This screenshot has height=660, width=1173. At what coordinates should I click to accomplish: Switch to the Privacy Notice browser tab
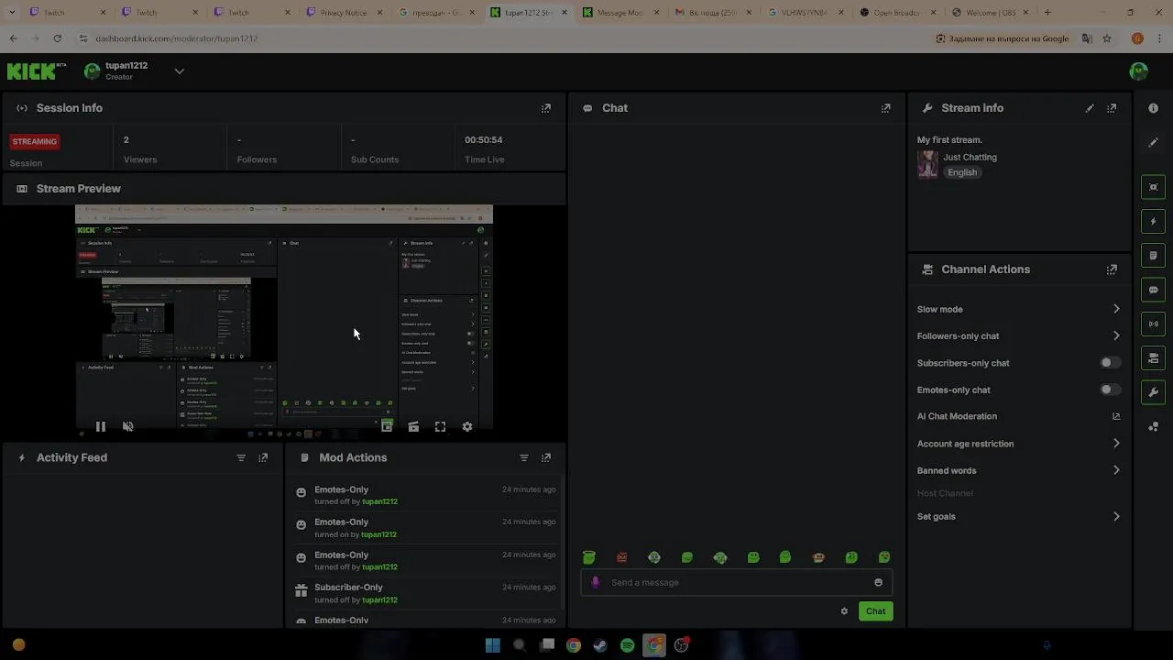pos(343,13)
